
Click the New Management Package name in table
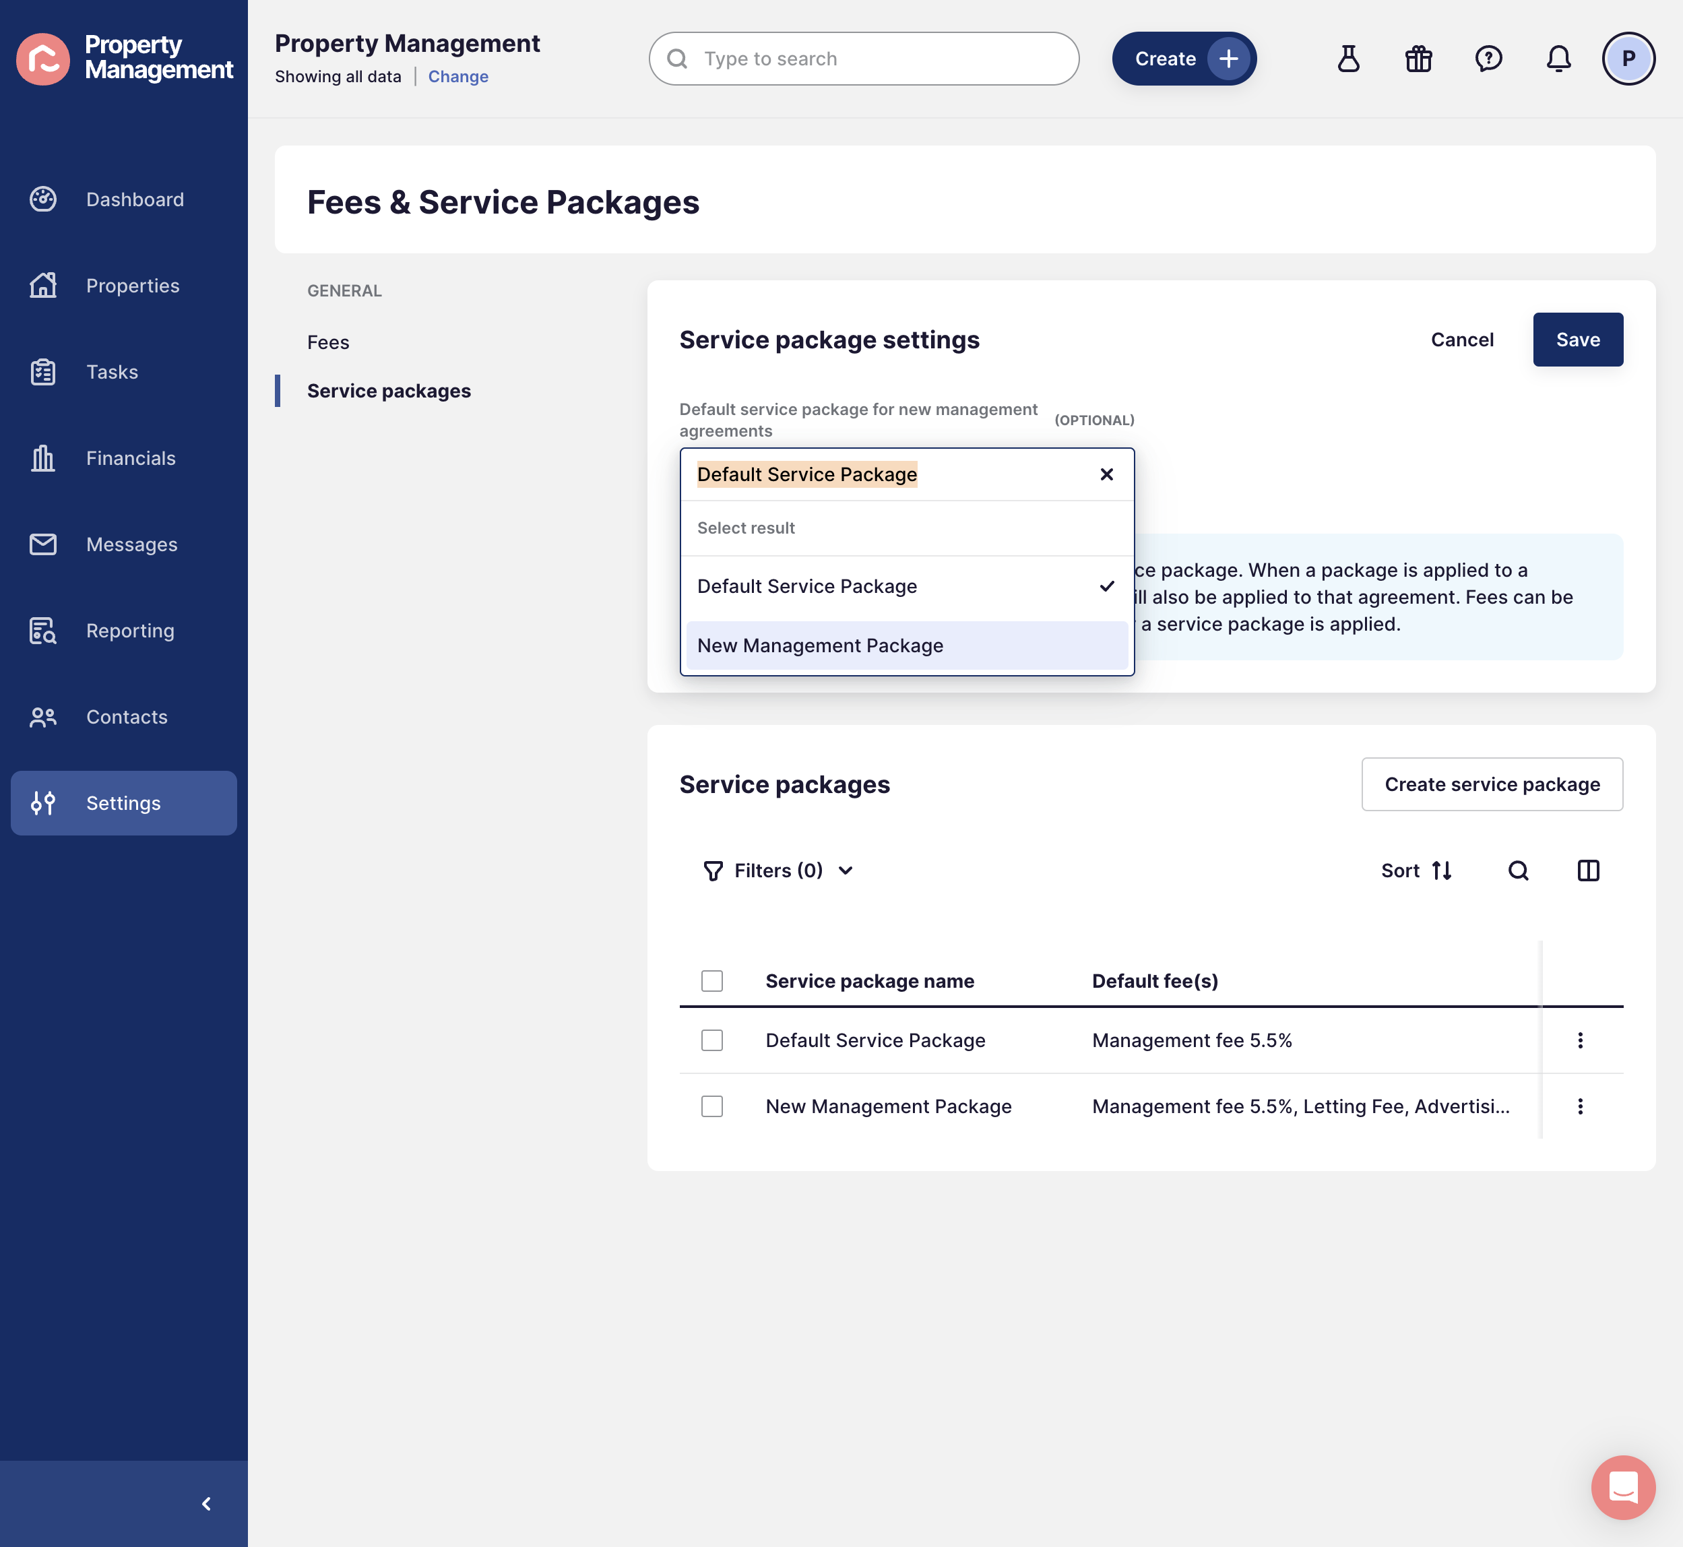[x=888, y=1106]
